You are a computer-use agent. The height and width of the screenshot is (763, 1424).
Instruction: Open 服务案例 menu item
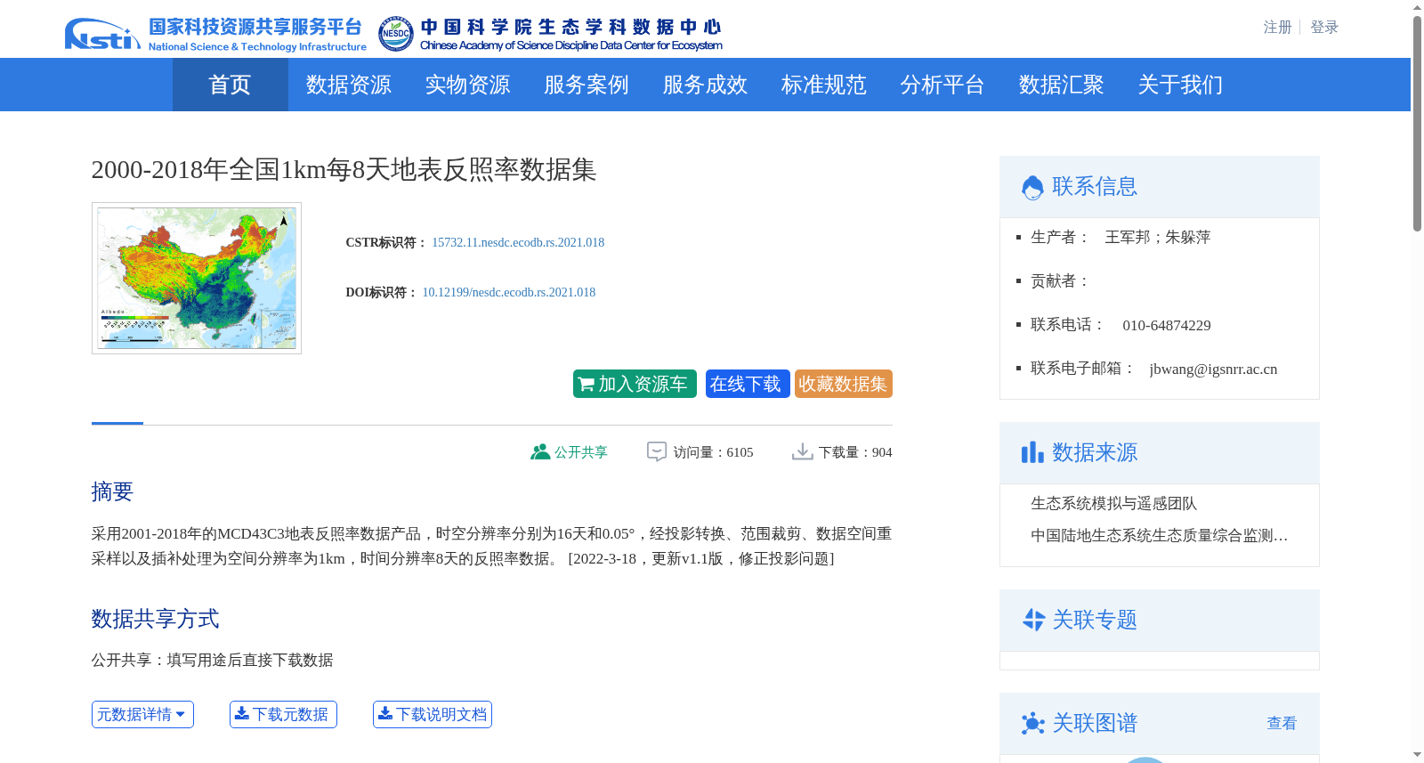[x=587, y=85]
